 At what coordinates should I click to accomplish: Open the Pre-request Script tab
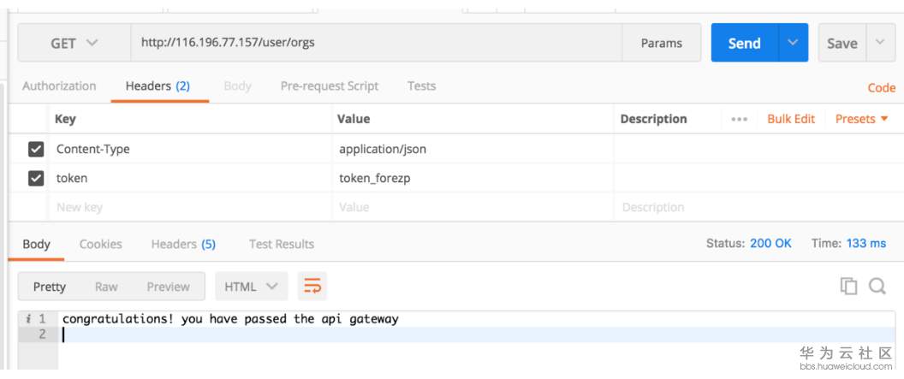330,86
